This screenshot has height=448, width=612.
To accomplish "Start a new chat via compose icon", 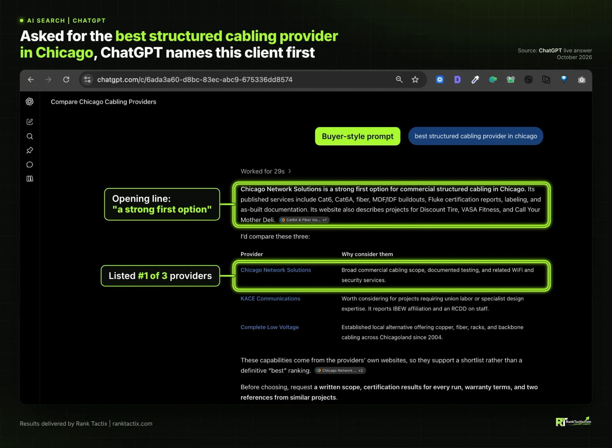I will (30, 122).
